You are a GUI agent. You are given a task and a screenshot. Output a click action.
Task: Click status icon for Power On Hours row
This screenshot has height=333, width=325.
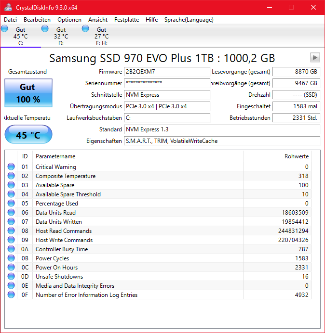(x=11, y=267)
